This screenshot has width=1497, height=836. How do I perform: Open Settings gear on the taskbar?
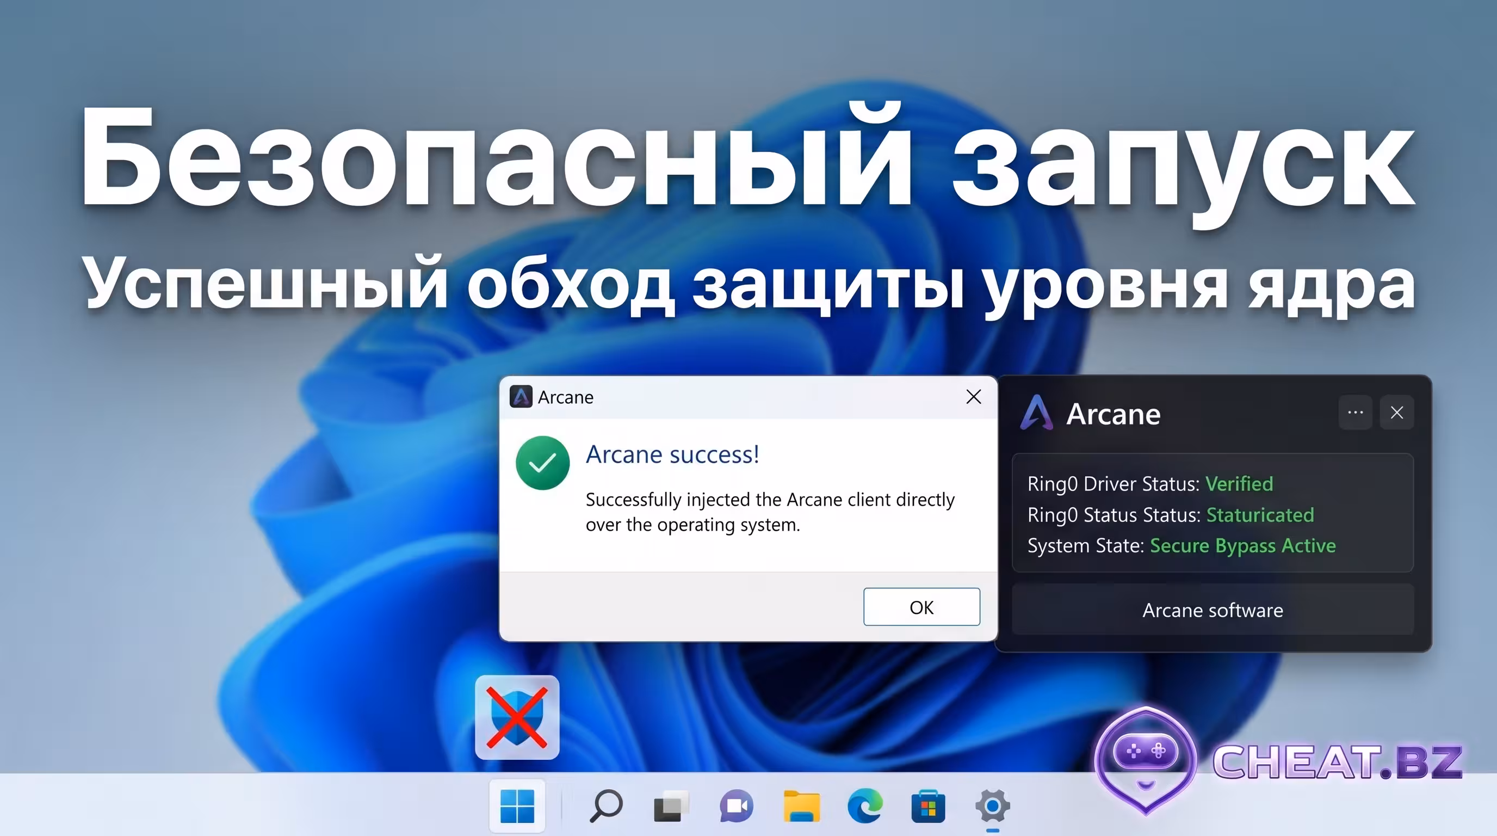992,807
